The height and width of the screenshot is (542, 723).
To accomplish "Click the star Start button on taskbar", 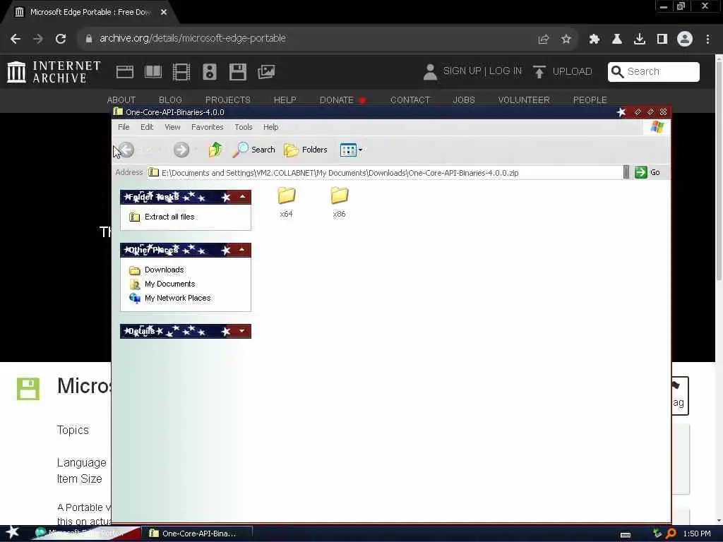I will [12, 532].
